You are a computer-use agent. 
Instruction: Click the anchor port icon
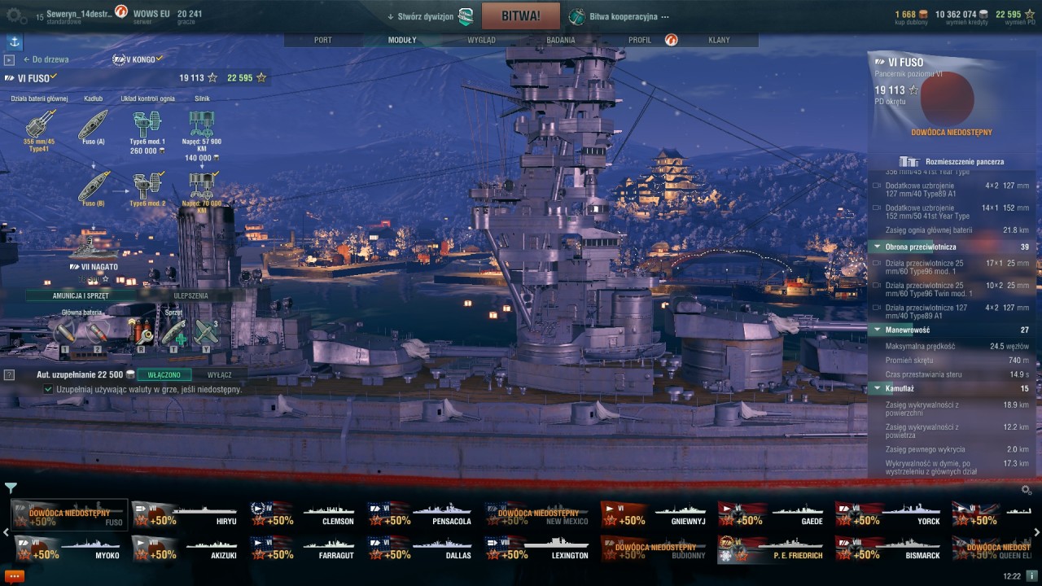(15, 42)
